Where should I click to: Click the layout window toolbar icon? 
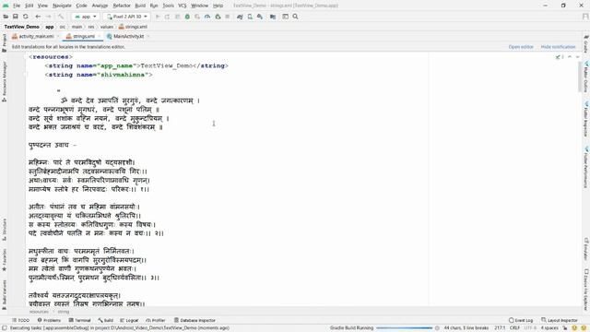coord(285,17)
